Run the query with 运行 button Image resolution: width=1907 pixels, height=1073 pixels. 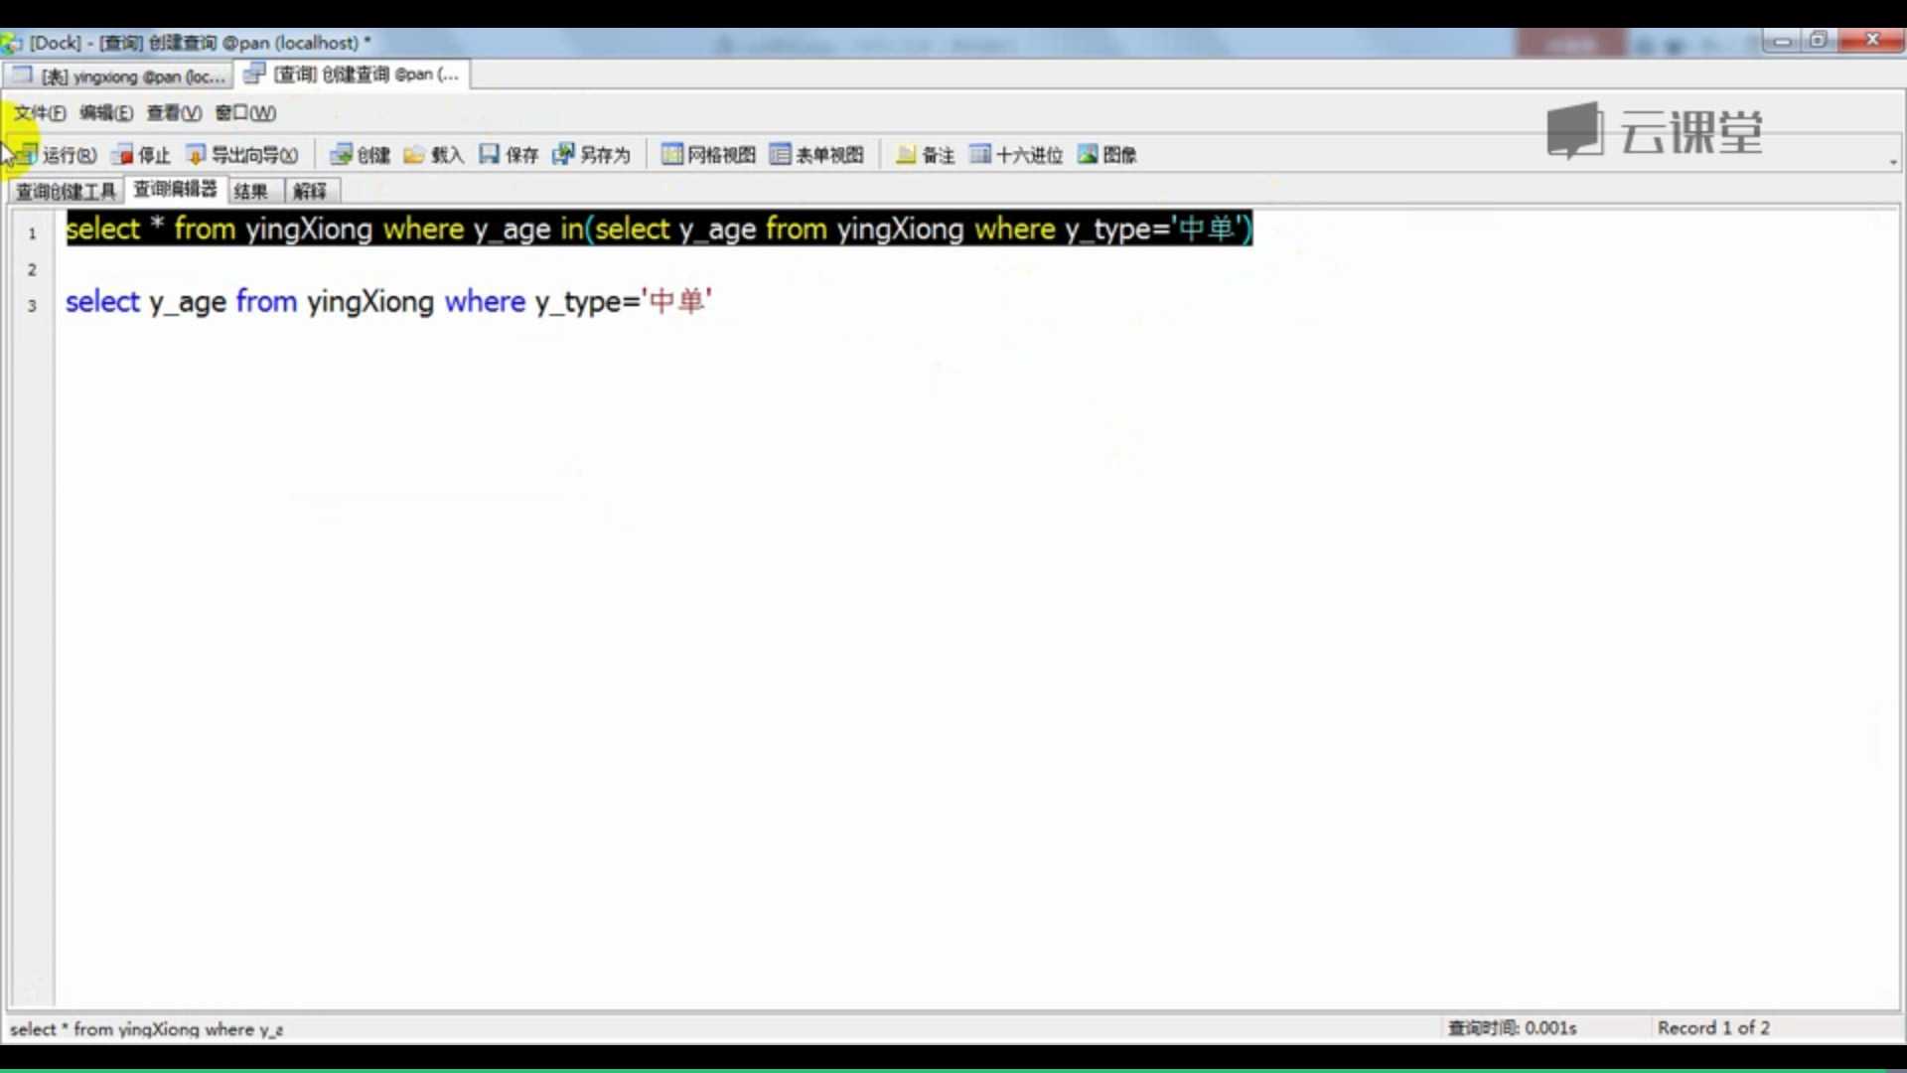click(57, 155)
